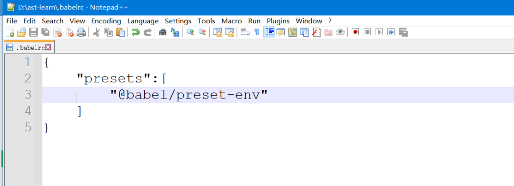Toggle Show All Characters pilcrow icon
Image resolution: width=514 pixels, height=186 pixels.
(257, 32)
